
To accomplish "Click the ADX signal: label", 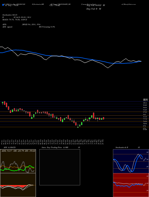I will click(x=7, y=27).
